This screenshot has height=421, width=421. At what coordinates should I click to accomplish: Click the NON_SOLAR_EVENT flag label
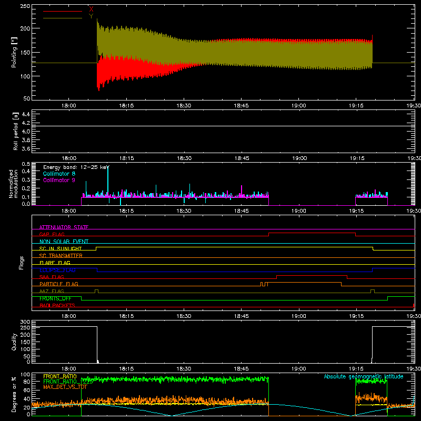point(64,242)
